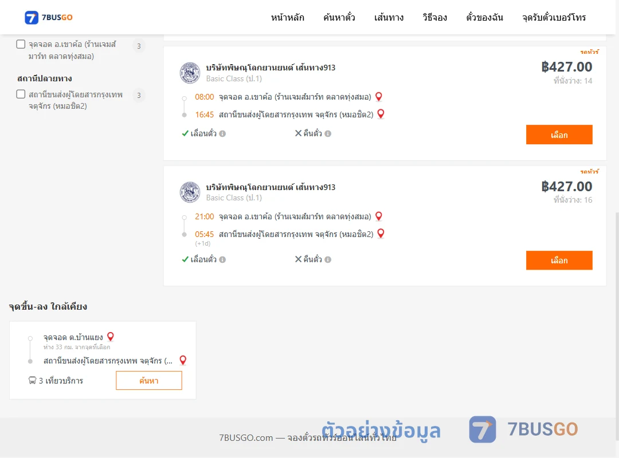The height and width of the screenshot is (458, 619).
Task: Click the จุดขึ้น-ลง ใกล้เคียง heading
Action: point(48,306)
